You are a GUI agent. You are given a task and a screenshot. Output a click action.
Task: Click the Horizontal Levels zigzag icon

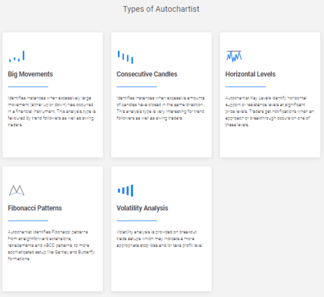[234, 56]
